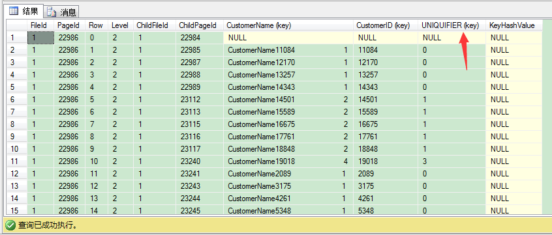This screenshot has height=235, width=552.
Task: Click the 结果 tab grid icon
Action: 14,11
